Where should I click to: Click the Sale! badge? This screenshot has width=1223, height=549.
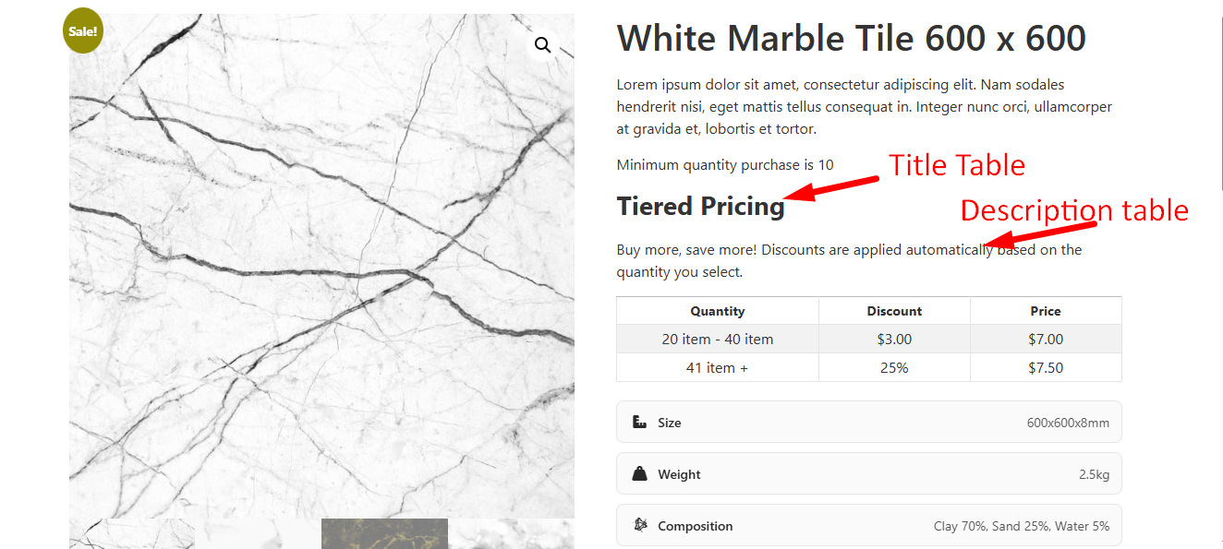click(x=83, y=30)
